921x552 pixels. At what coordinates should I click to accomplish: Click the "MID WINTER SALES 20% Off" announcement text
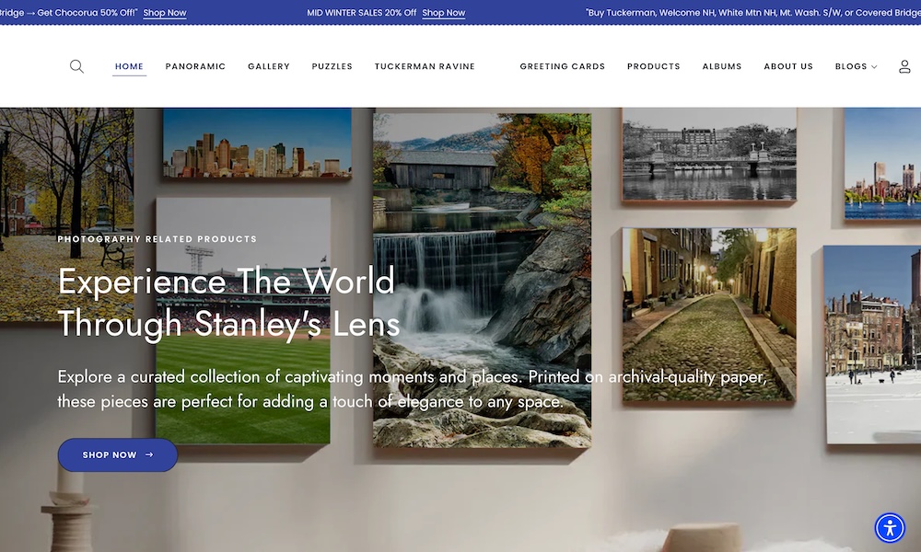[x=361, y=12]
